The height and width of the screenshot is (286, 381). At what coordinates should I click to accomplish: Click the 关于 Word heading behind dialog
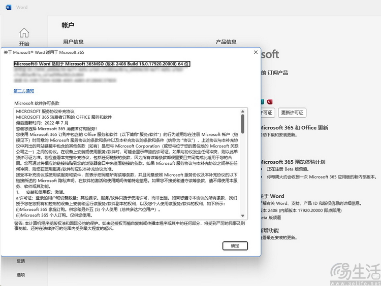(x=272, y=196)
